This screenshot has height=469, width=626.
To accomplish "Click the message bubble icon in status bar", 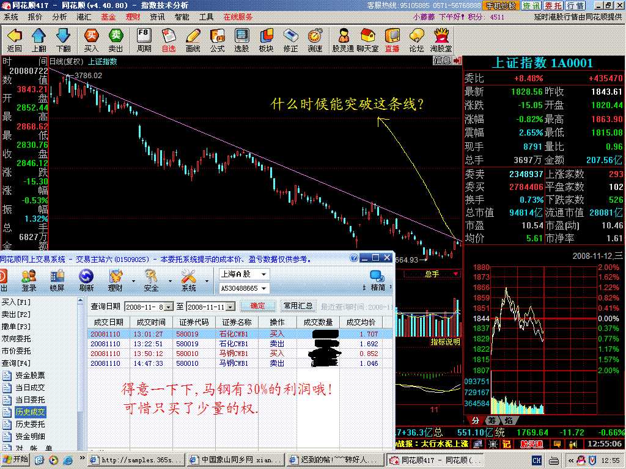I will (x=558, y=444).
